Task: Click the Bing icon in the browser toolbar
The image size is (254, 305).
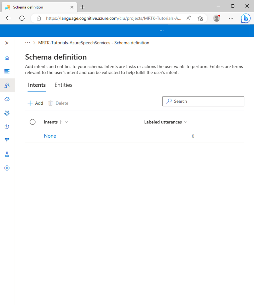Action: [x=245, y=18]
